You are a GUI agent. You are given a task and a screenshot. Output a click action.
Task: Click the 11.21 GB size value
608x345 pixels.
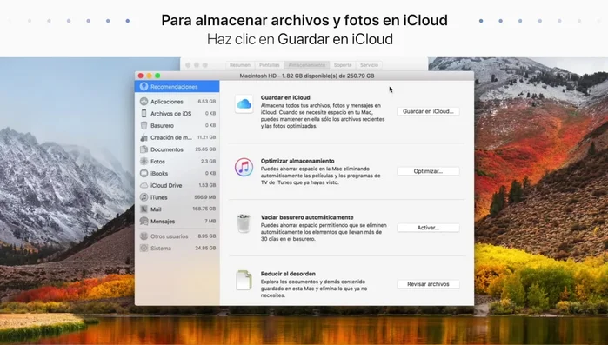207,137
